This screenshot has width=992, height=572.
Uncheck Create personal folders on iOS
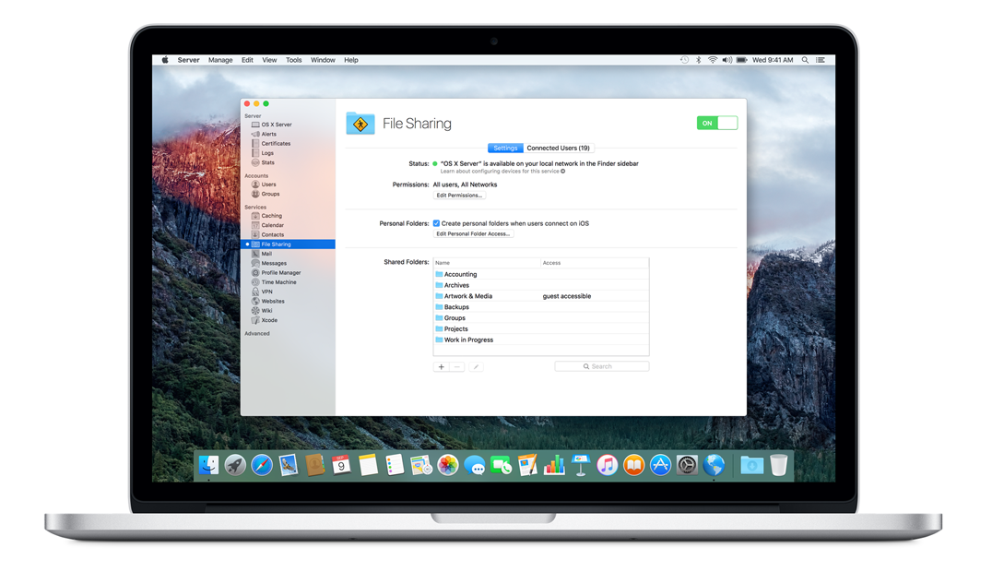(436, 223)
